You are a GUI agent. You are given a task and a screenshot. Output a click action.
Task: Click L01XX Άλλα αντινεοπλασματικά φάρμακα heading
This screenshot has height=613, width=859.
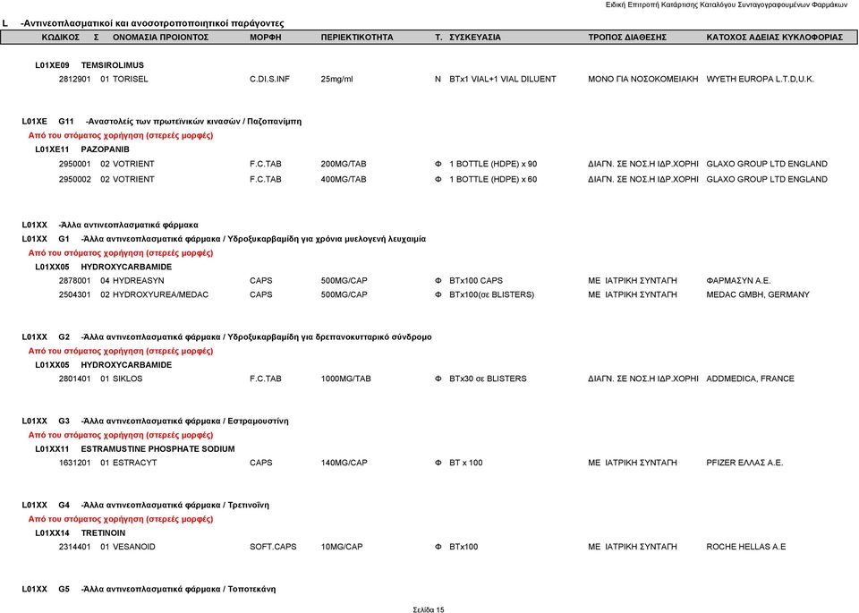pos(110,225)
